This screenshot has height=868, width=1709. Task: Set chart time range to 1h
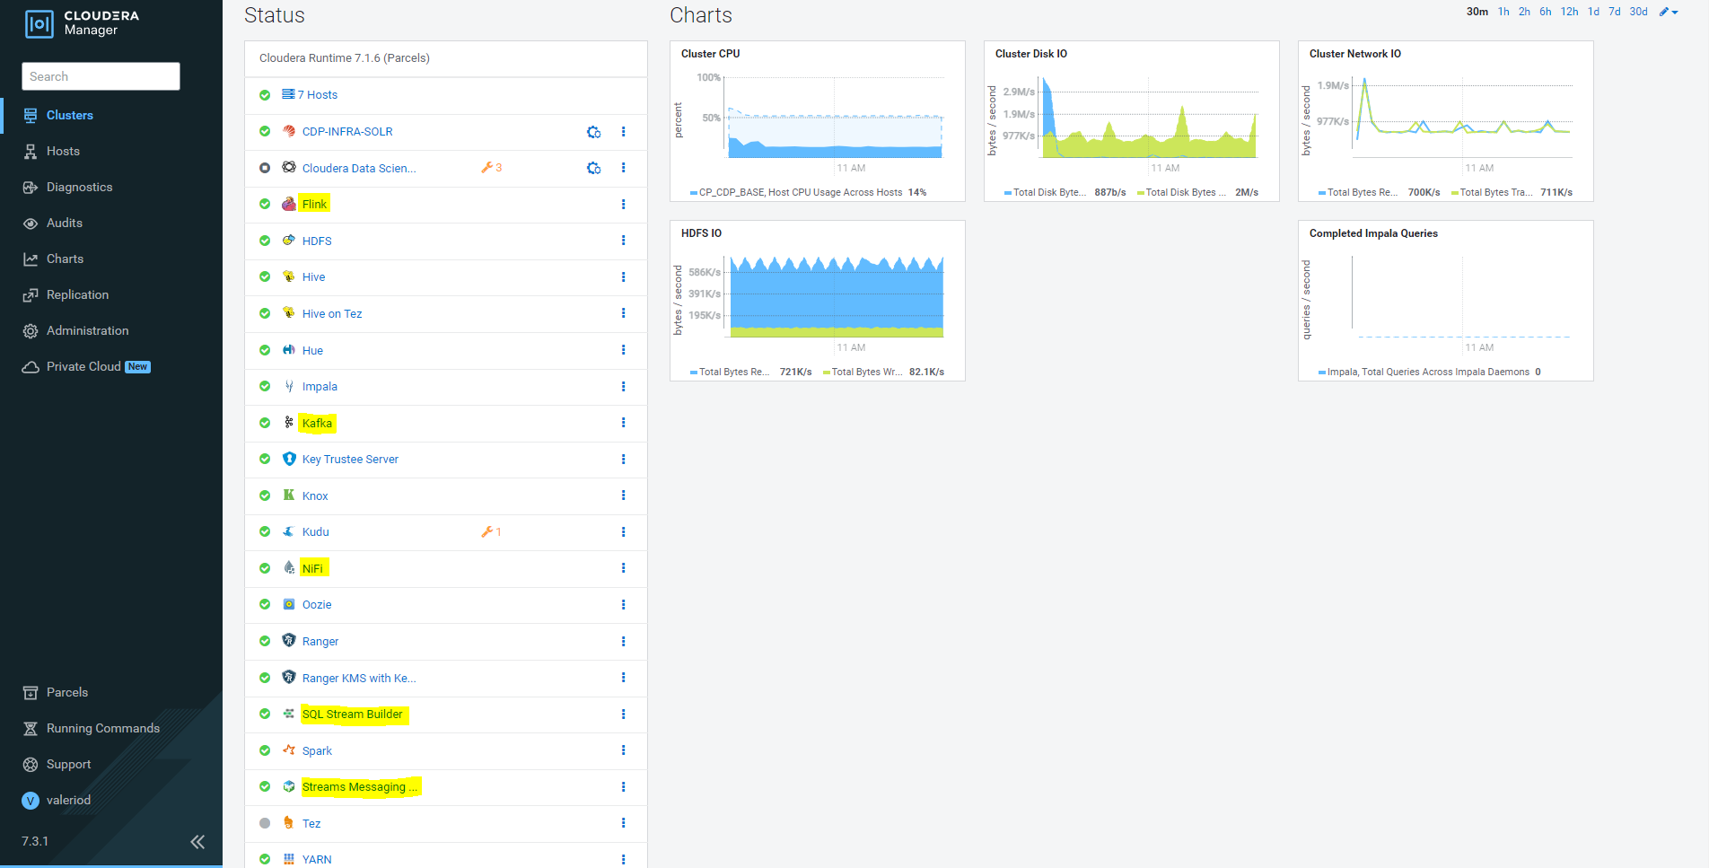click(1503, 12)
